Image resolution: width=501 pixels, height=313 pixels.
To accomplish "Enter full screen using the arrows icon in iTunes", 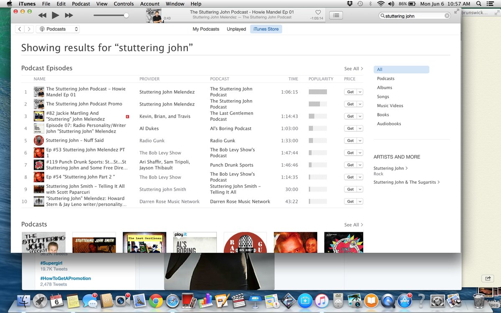I will pos(456,11).
